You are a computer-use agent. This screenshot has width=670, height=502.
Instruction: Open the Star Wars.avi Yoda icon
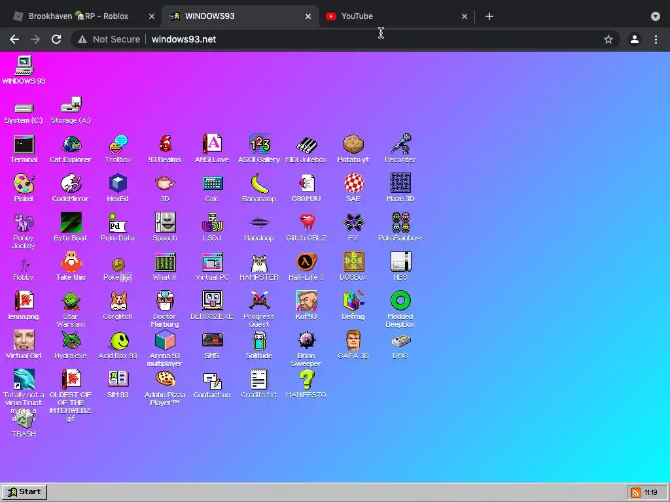click(x=71, y=309)
